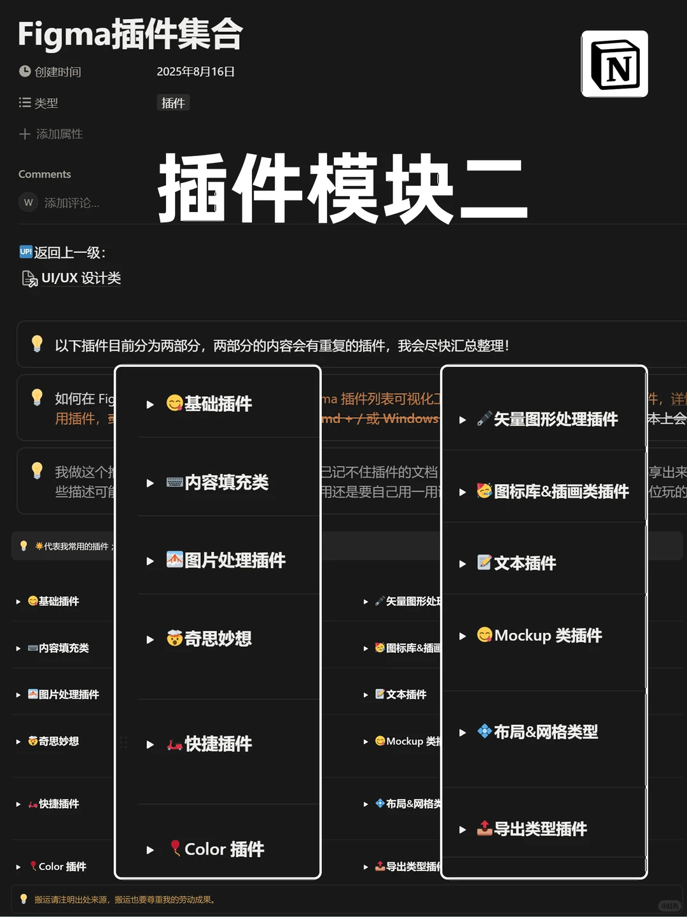Viewport: 687px width, 917px height.
Task: Click the lightbulb in the 代表我常用的插件 callout
Action: (24, 546)
